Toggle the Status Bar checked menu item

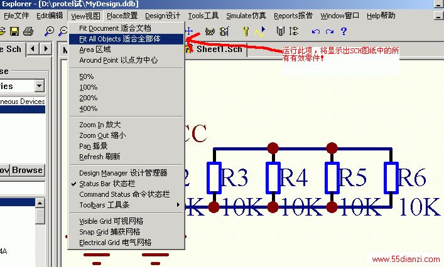(x=126, y=184)
